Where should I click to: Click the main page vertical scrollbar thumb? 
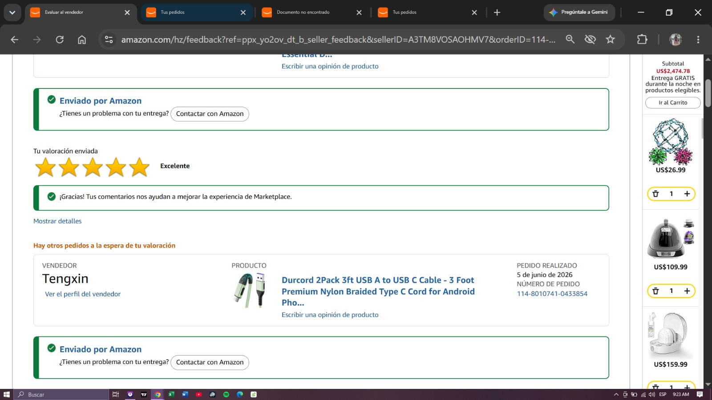[x=708, y=93]
